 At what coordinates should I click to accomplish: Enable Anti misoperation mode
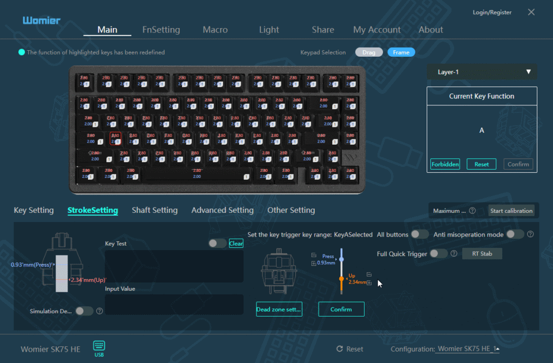click(x=515, y=234)
